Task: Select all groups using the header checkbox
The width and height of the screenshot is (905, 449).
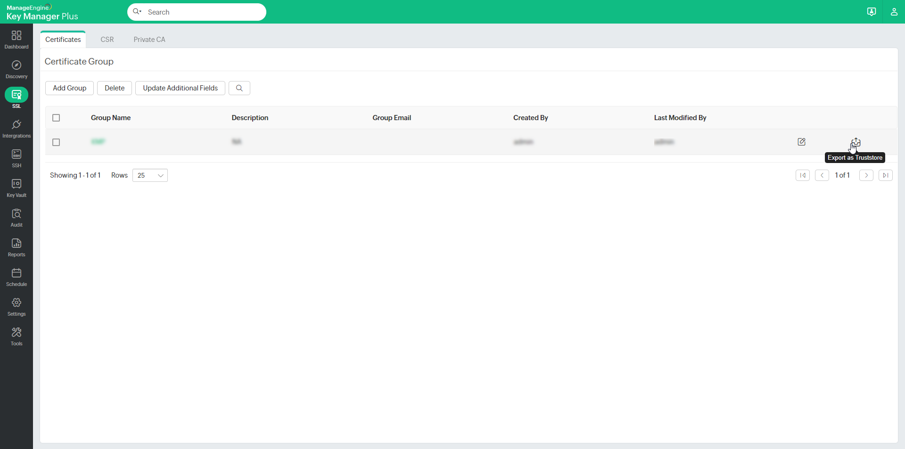Action: pos(56,118)
